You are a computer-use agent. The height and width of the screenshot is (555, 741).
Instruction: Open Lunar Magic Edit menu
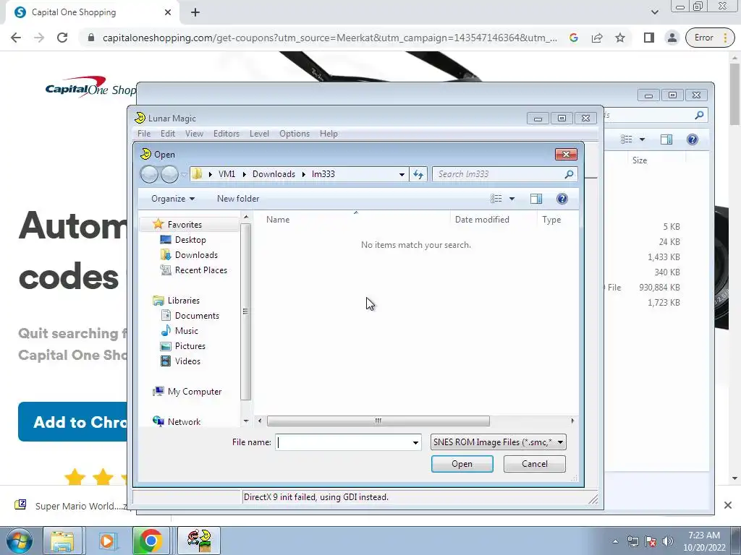[168, 134]
